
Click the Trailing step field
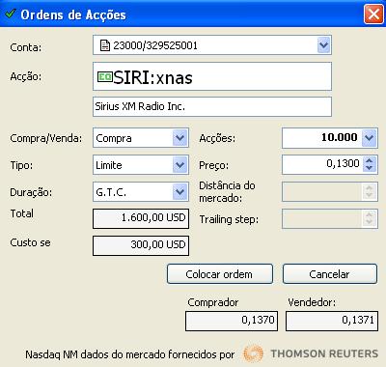[x=329, y=218]
